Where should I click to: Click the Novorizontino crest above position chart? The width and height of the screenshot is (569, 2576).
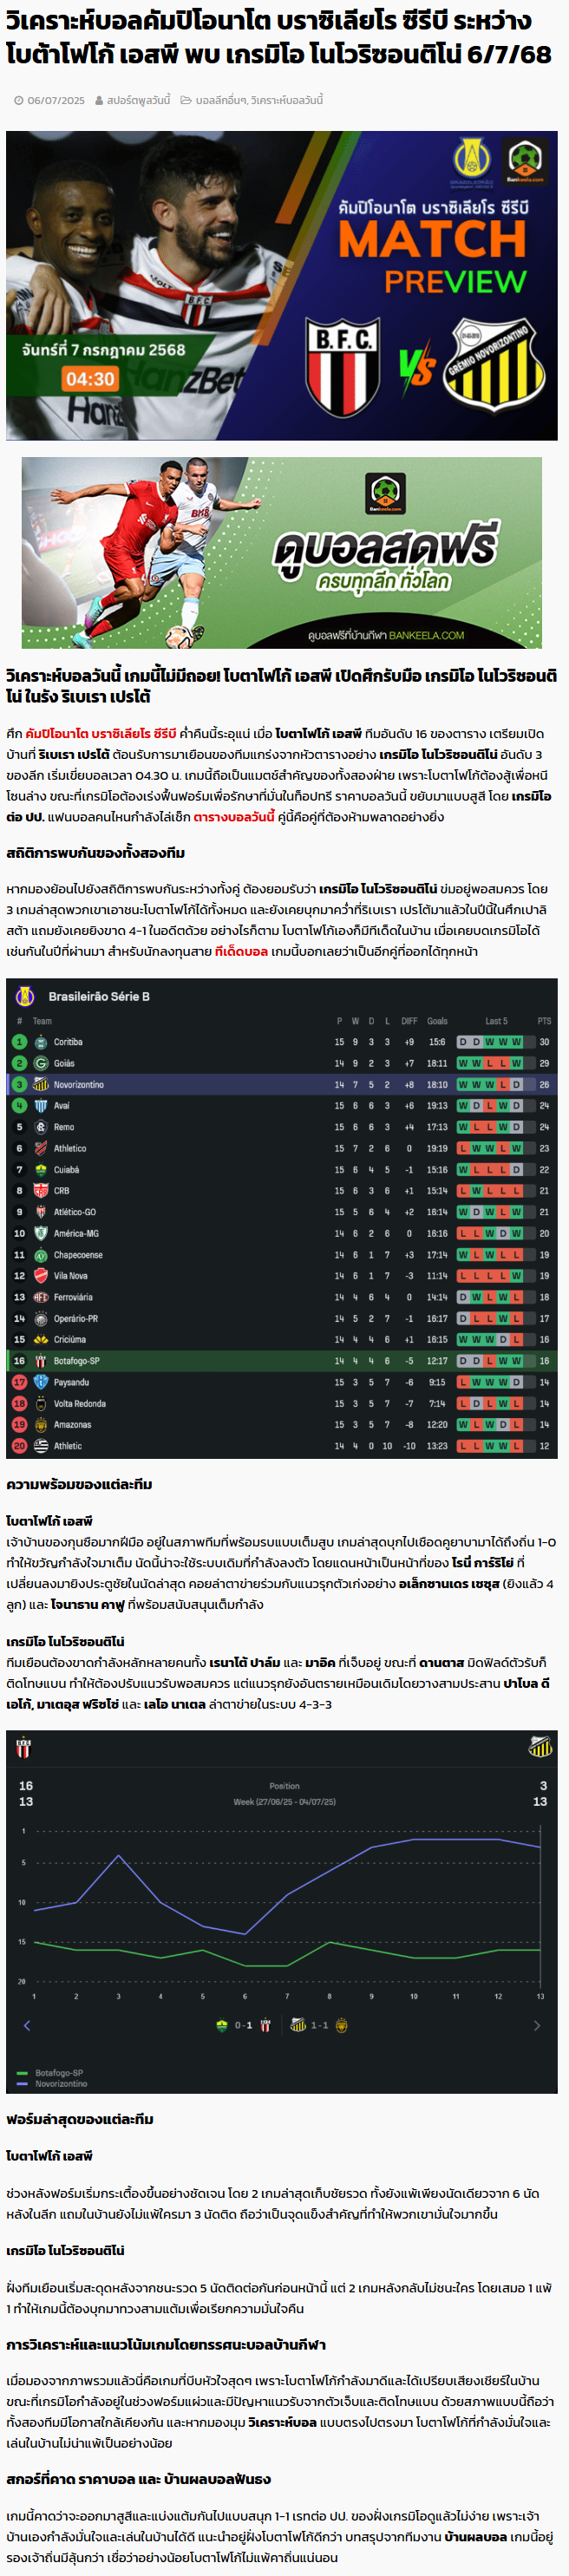tap(540, 1747)
